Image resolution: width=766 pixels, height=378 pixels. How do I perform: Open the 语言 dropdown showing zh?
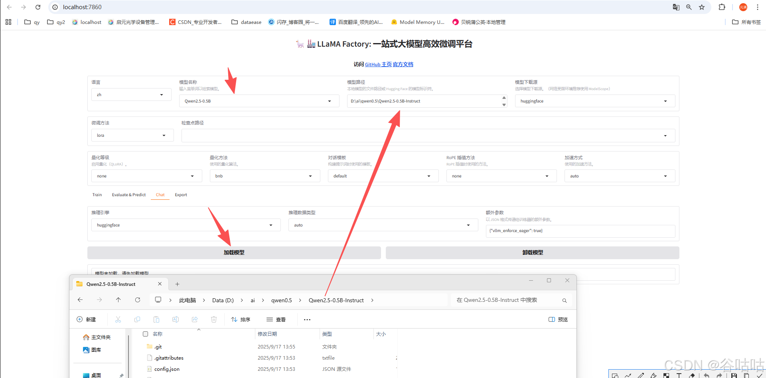(x=131, y=94)
